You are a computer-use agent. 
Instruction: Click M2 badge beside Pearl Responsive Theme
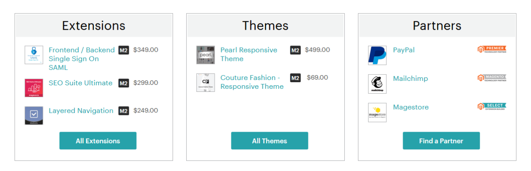point(295,50)
